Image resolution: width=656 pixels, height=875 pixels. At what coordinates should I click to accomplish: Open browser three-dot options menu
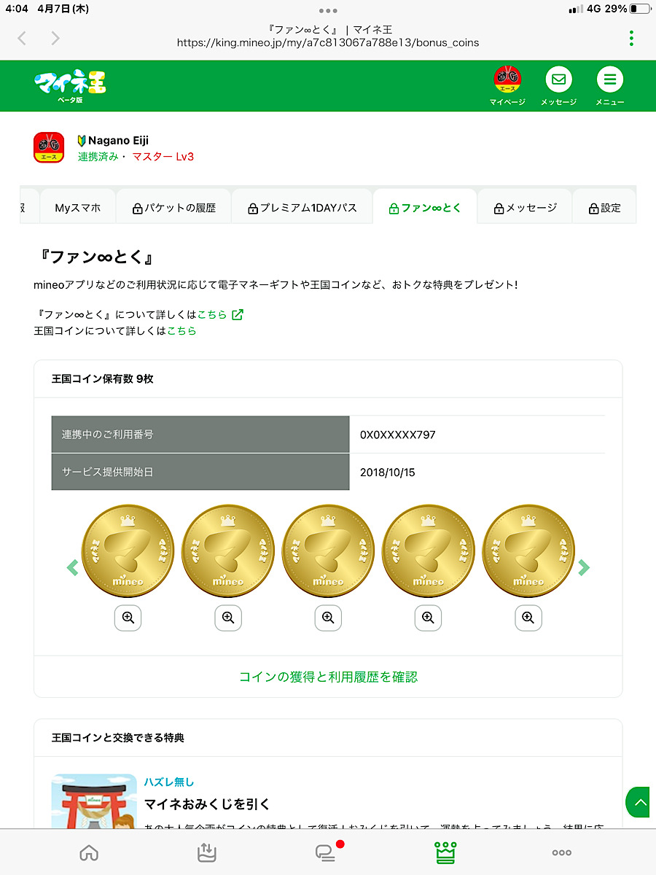point(631,38)
